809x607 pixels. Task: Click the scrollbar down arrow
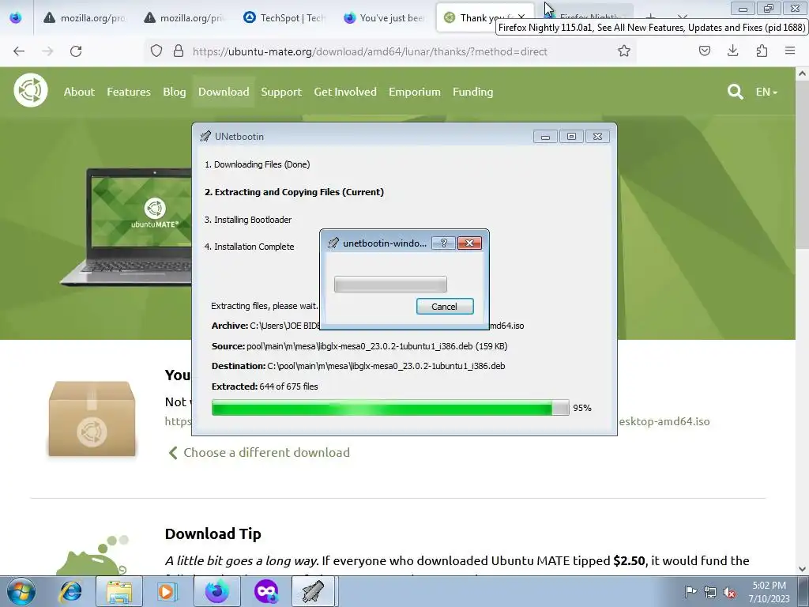pos(802,569)
